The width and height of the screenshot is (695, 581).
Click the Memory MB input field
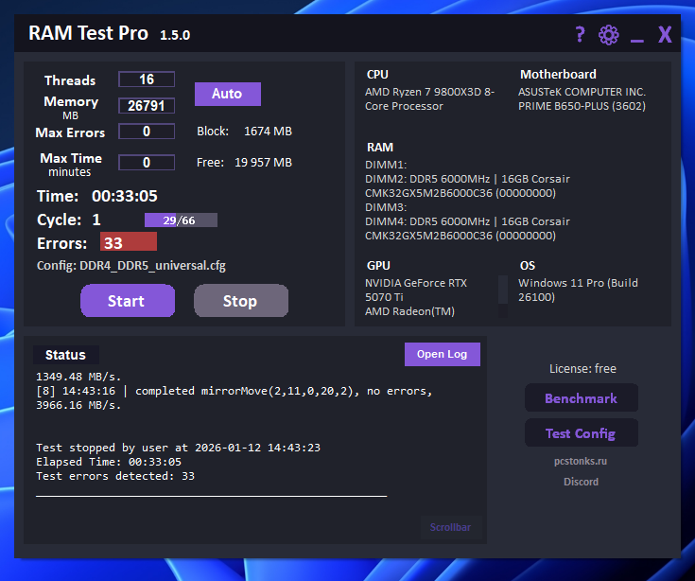tap(147, 106)
